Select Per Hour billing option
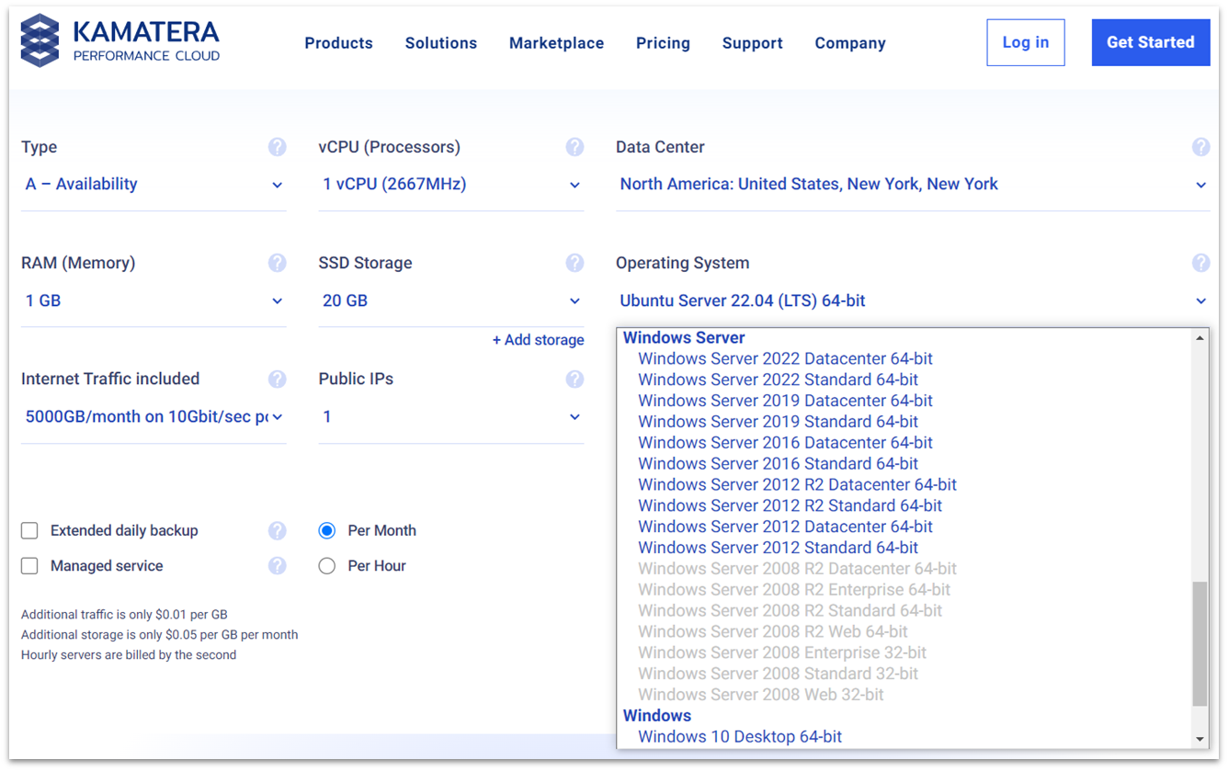 pos(327,566)
